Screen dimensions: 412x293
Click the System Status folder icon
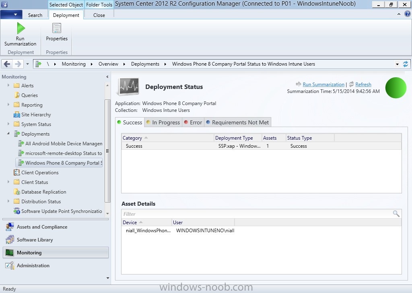click(x=16, y=124)
